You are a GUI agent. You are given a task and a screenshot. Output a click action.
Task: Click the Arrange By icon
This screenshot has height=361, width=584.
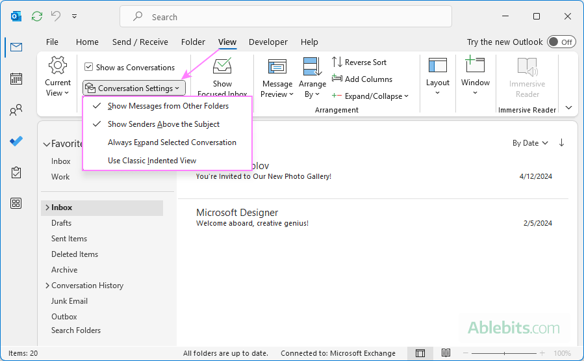pos(312,66)
